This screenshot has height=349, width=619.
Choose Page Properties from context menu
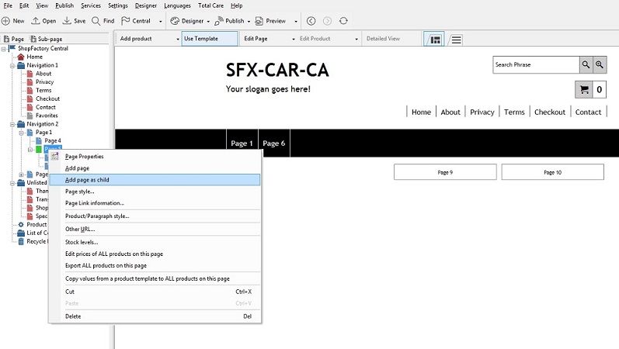155,157
